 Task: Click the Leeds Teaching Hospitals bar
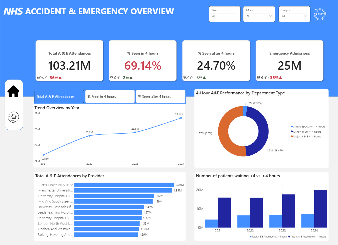tap(108, 212)
